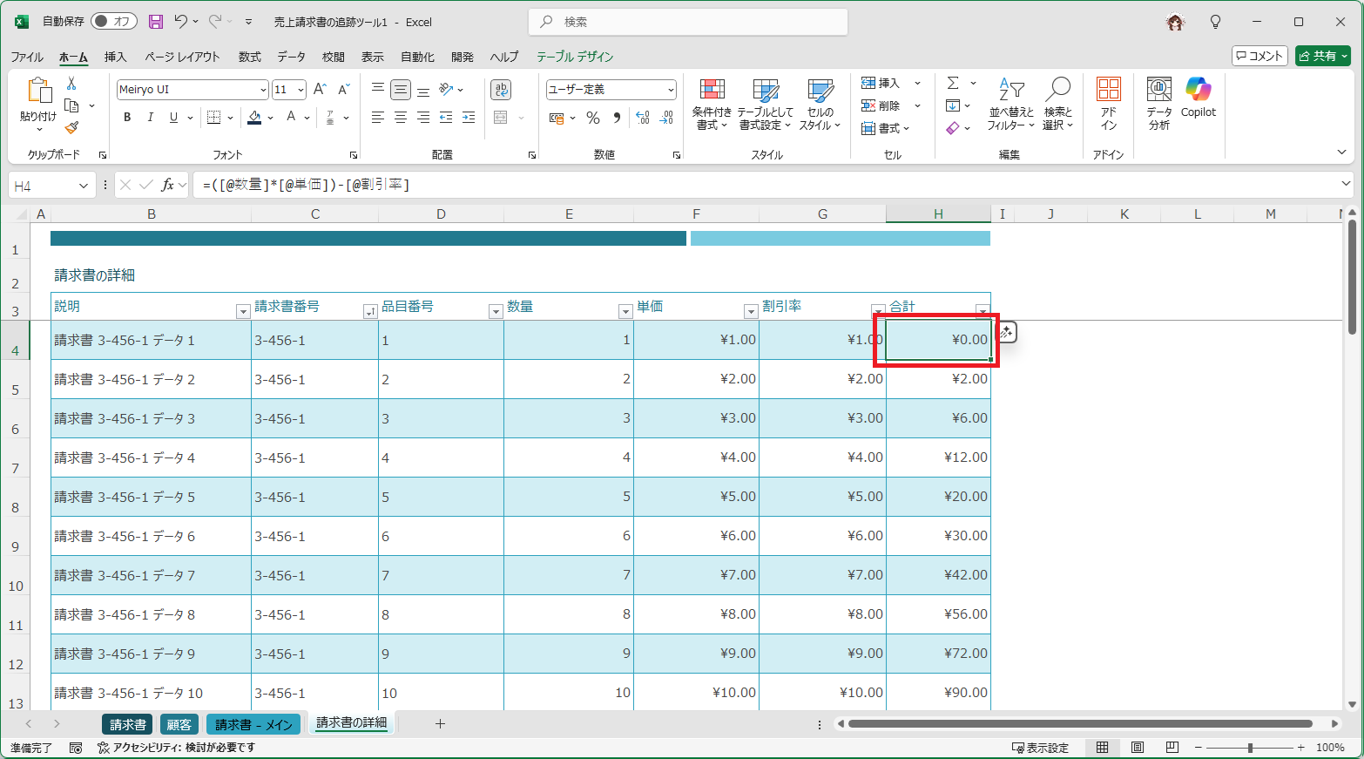The height and width of the screenshot is (759, 1364).
Task: Switch to 顧客 sheet tab
Action: coord(179,724)
